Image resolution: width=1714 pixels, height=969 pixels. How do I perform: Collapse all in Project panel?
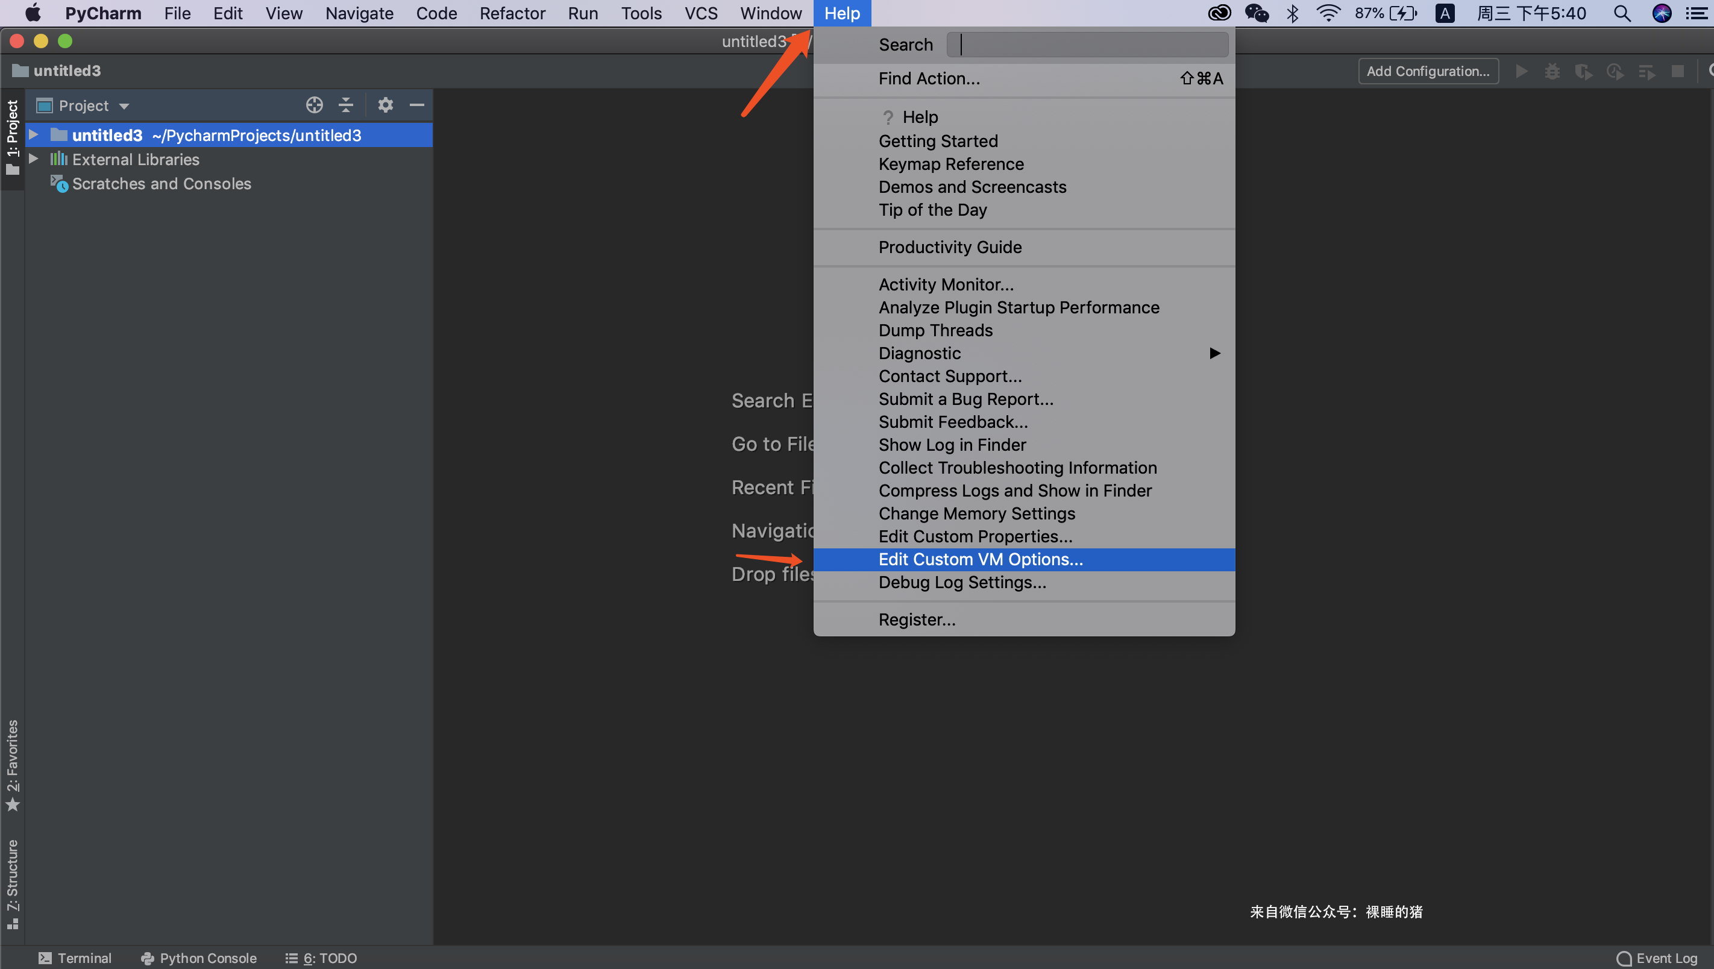coord(346,105)
